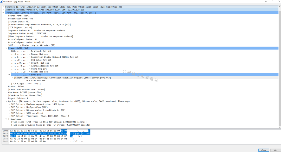Minimize the Wireshark packet window
This screenshot has height=152, width=281.
[266, 2]
